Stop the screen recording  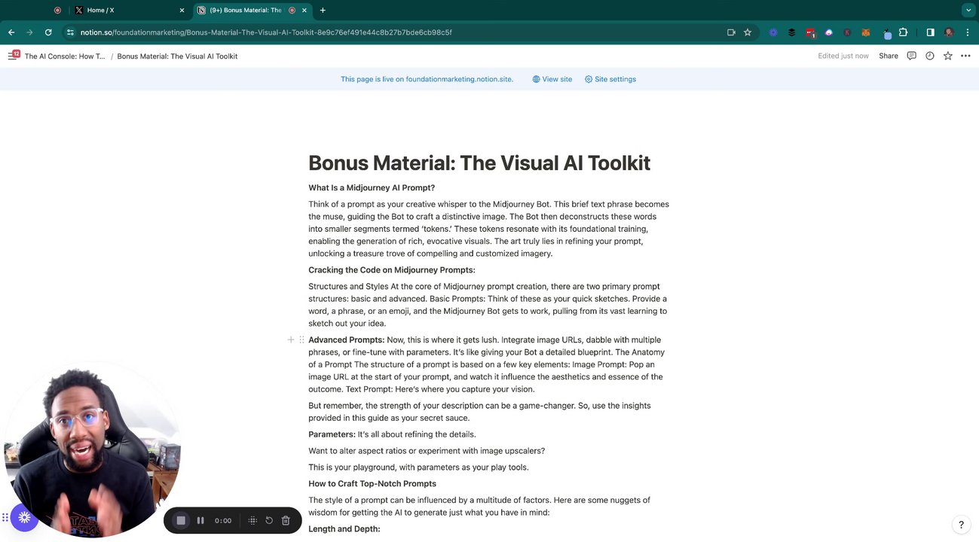coord(181,520)
